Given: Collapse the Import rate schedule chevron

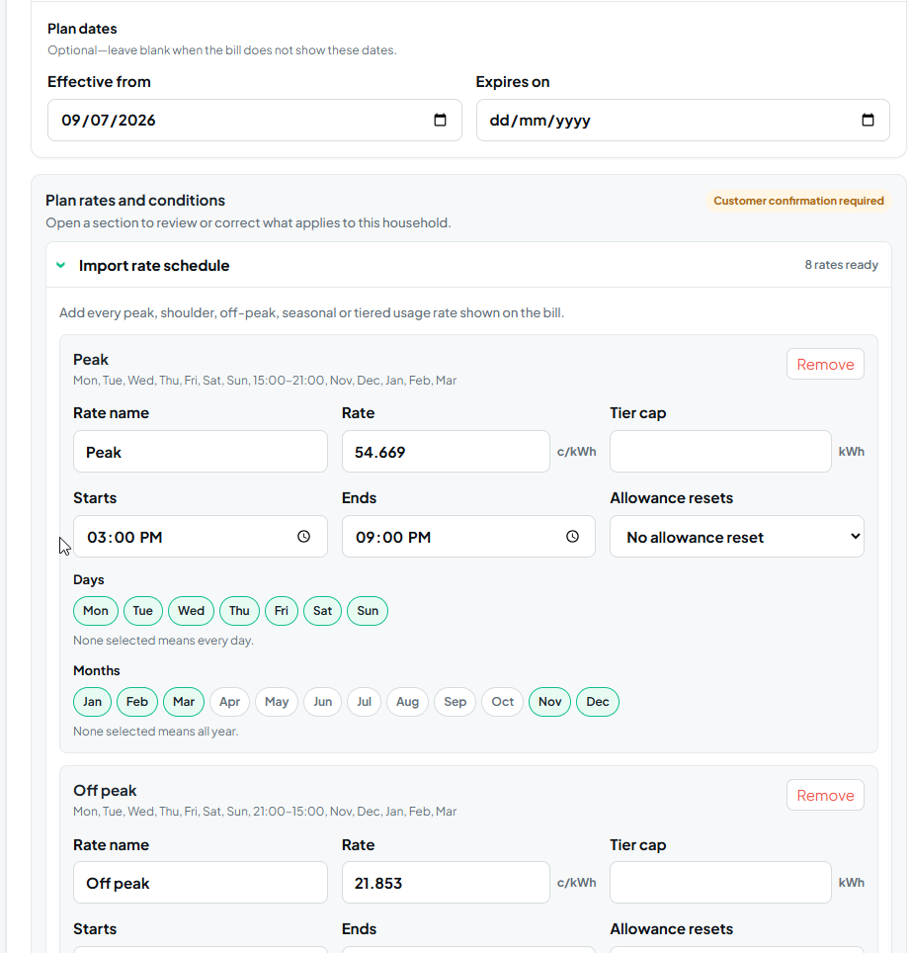Looking at the screenshot, I should tap(60, 265).
